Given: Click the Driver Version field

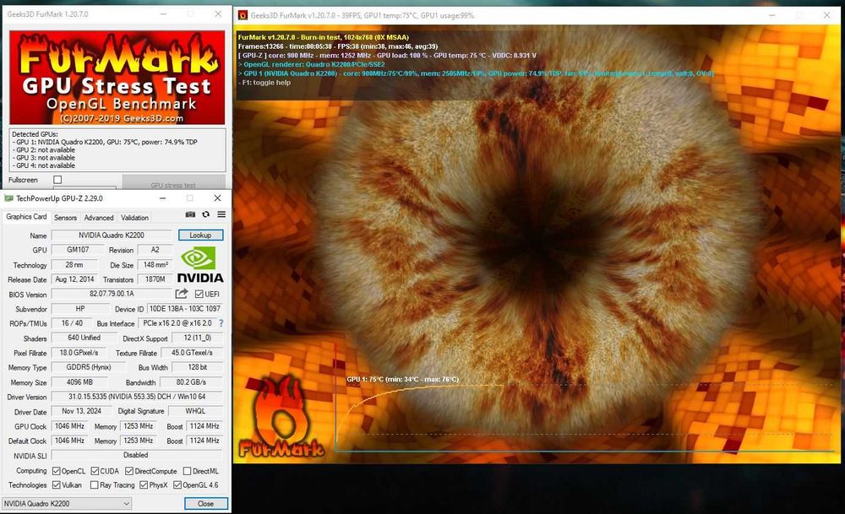Looking at the screenshot, I should (137, 397).
